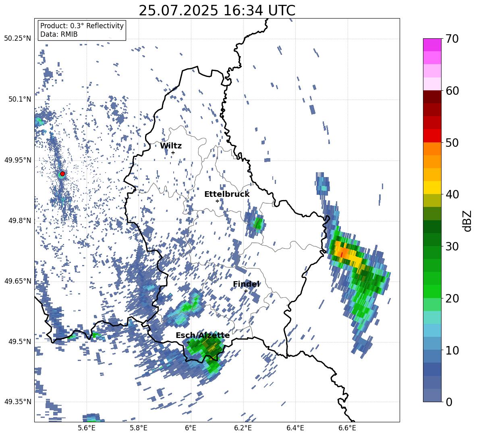Click the small green echo east of Ettelbruck
This screenshot has height=436, width=477.
258,224
